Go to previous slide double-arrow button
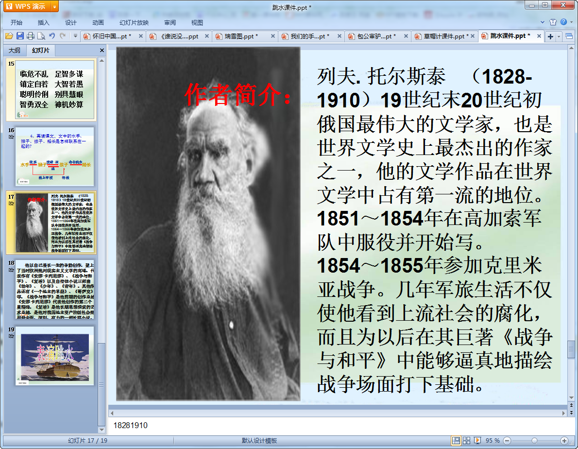The image size is (578, 449). (571, 406)
